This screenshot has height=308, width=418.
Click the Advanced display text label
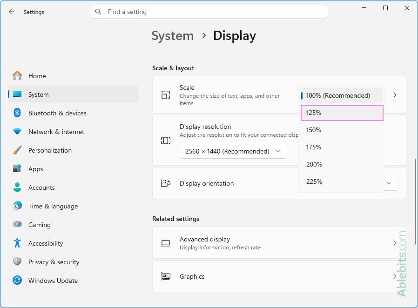click(205, 239)
